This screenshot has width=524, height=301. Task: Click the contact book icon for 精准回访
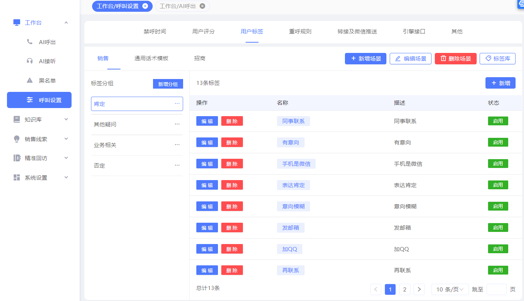[17, 158]
